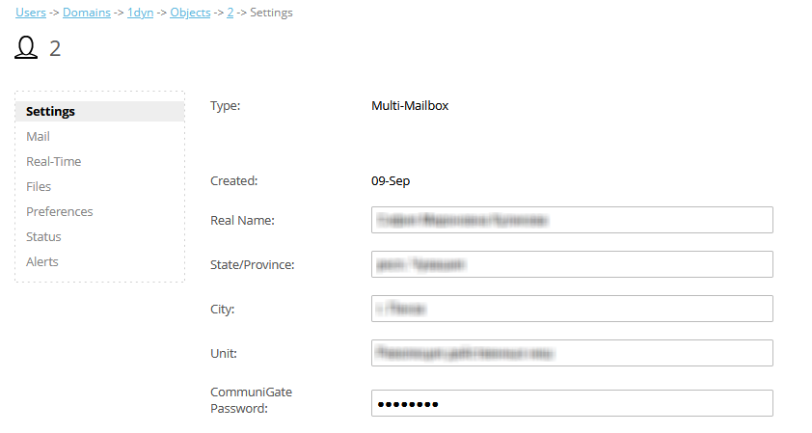Open the Files section

39,186
